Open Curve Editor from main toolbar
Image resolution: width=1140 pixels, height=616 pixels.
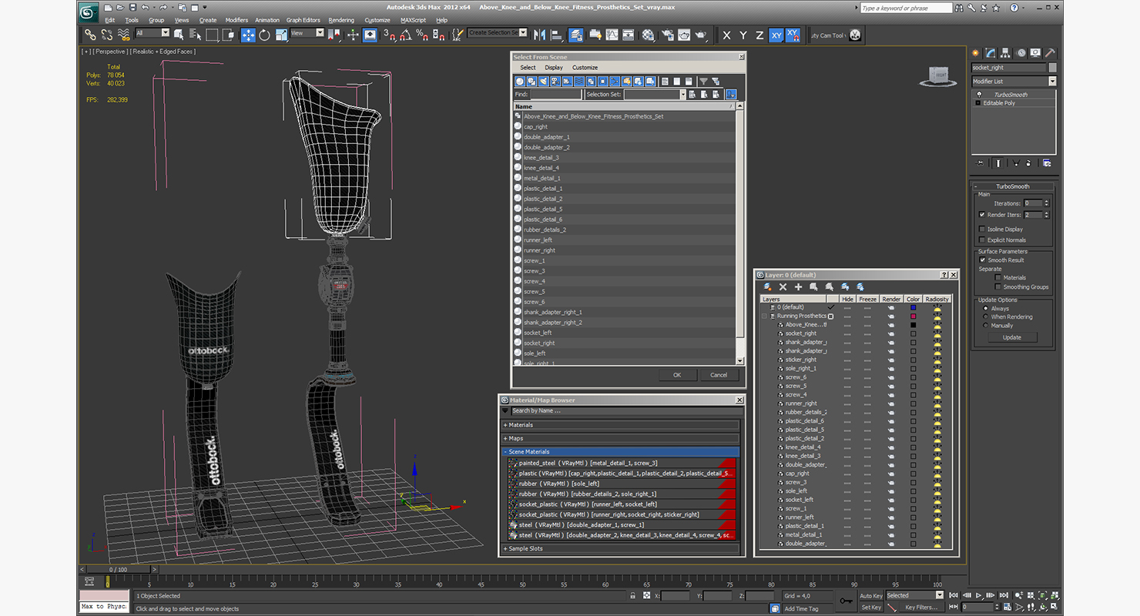pos(612,35)
